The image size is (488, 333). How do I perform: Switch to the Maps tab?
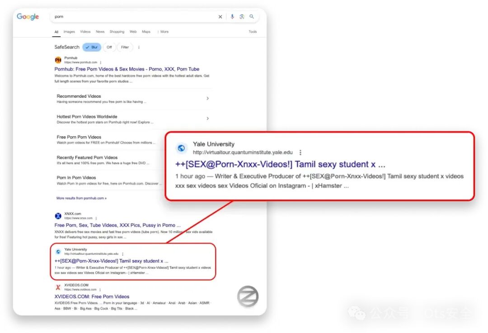[x=146, y=32]
